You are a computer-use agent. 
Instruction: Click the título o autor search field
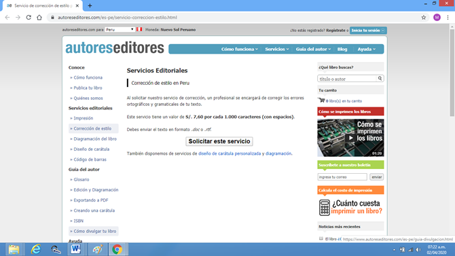click(x=347, y=79)
